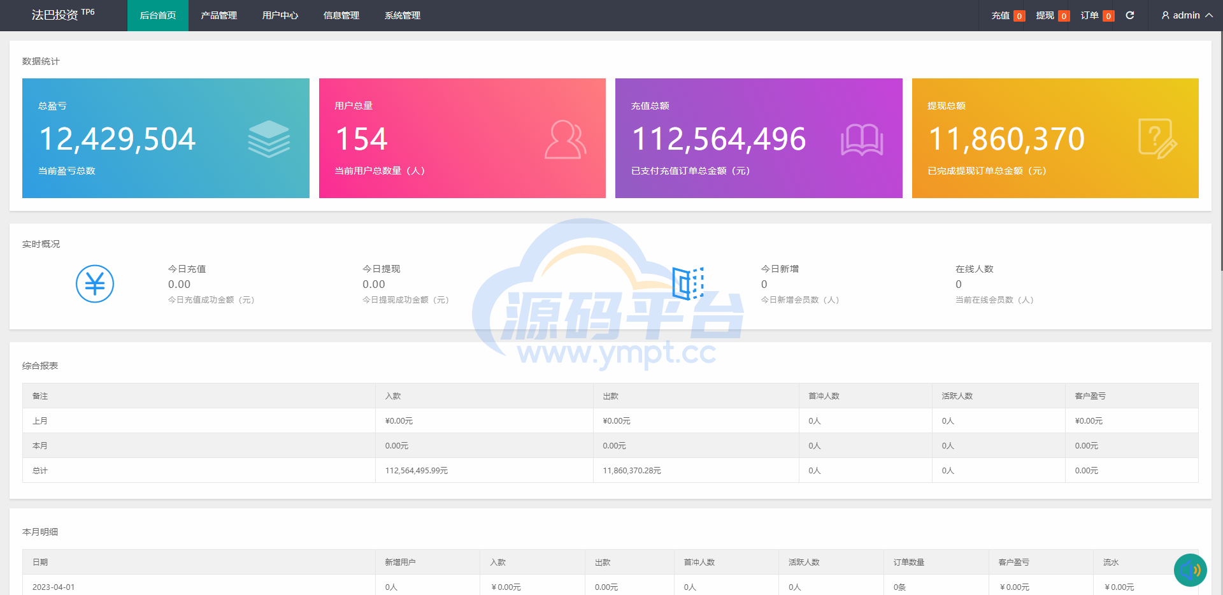Click the book icon on 充值总额 card

[x=862, y=140]
